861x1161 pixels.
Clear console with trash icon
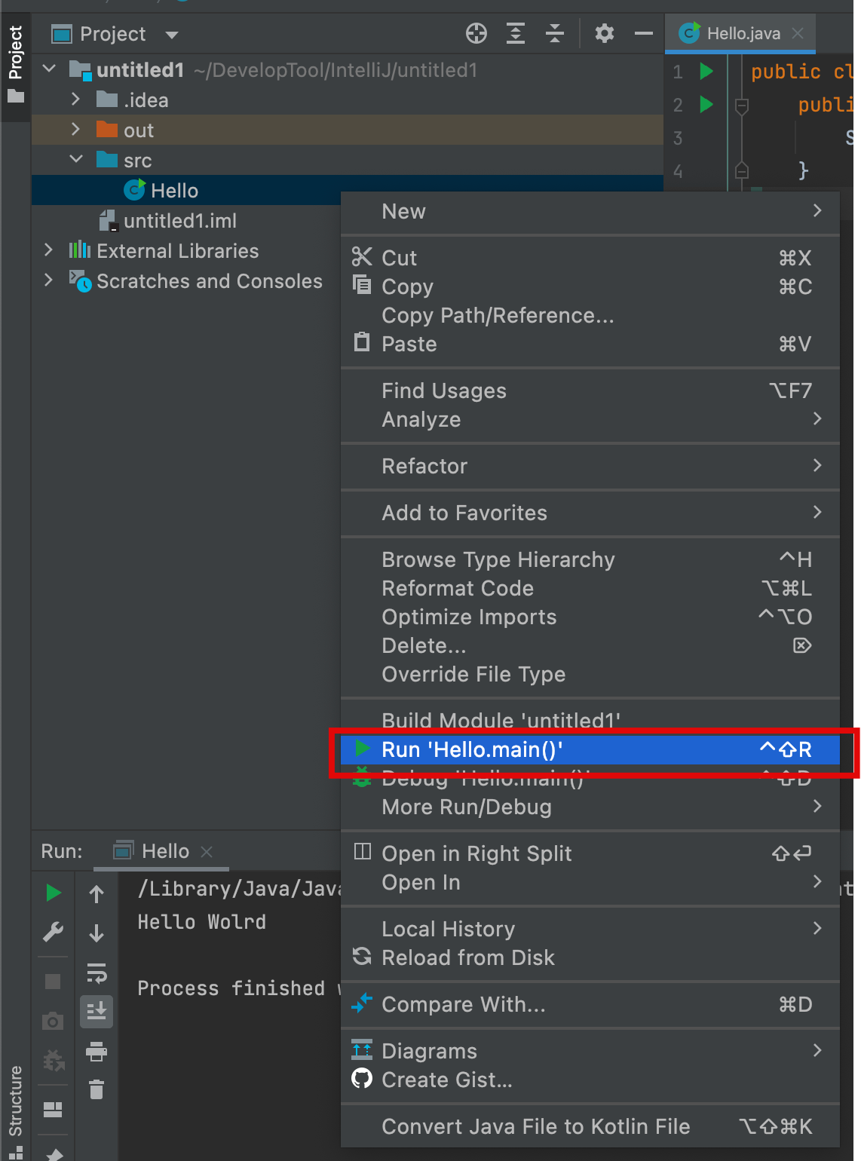point(97,1089)
